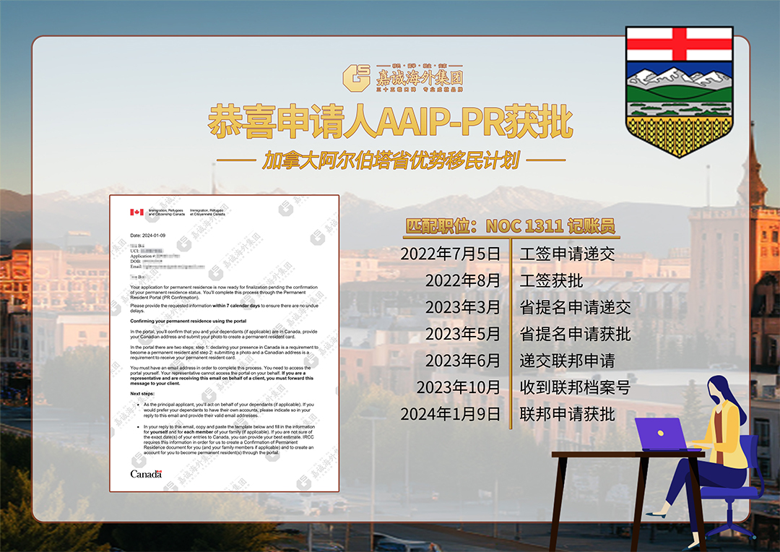Select the 2022年7月5日 timeline date

click(x=450, y=254)
